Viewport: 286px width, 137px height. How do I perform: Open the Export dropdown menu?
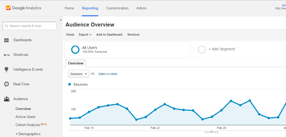point(85,35)
